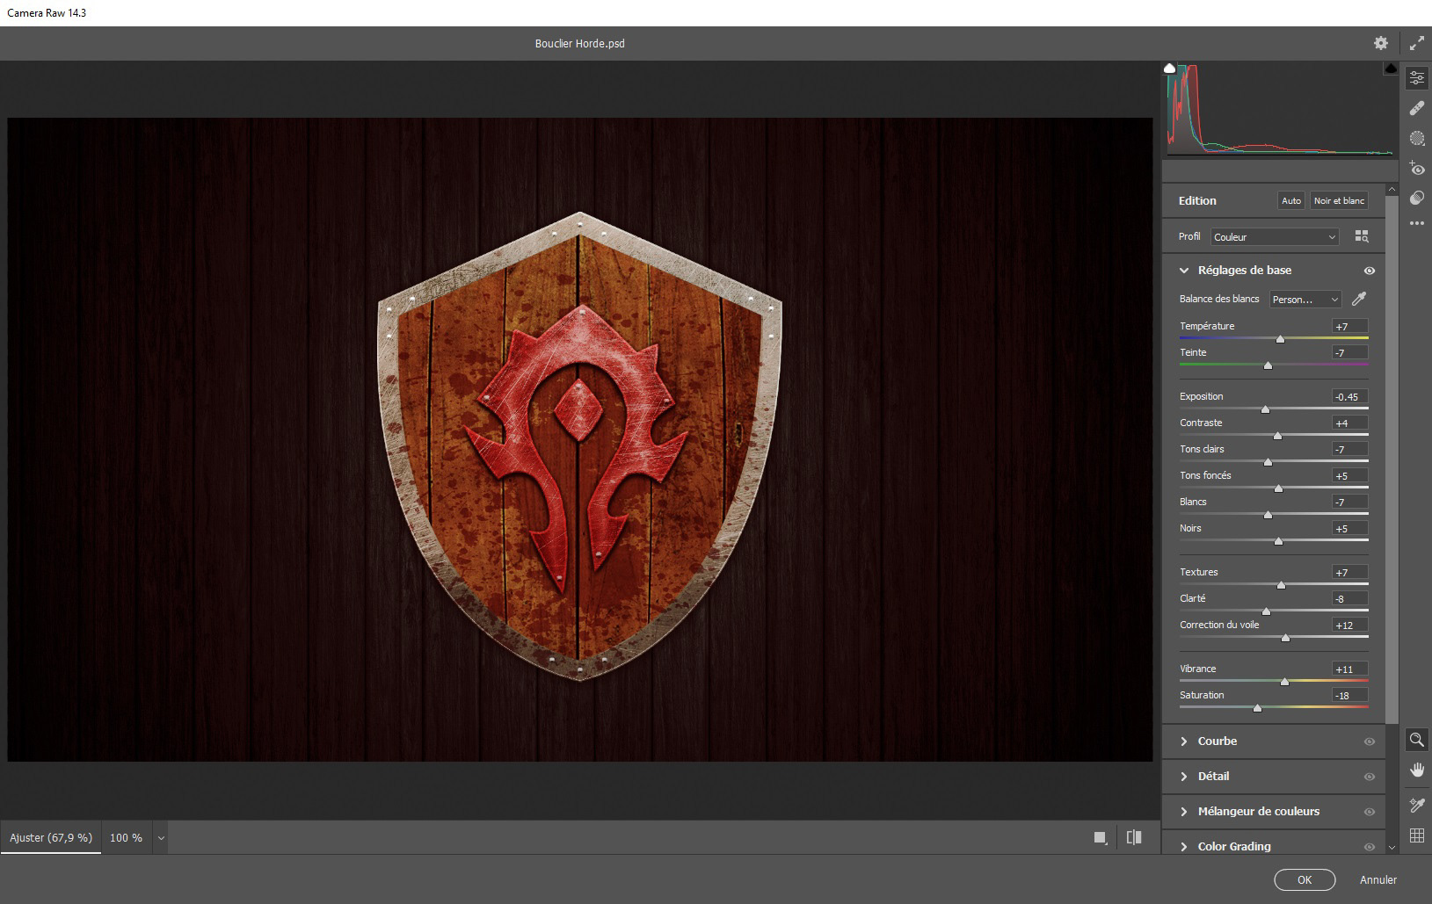Screen dimensions: 1432x904
Task: Click the Vibrance slider handle
Action: 1284,681
